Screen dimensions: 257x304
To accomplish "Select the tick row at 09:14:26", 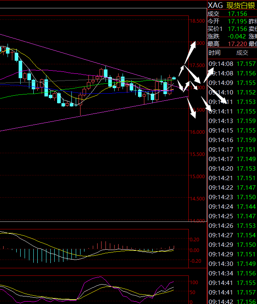I will [232, 226].
